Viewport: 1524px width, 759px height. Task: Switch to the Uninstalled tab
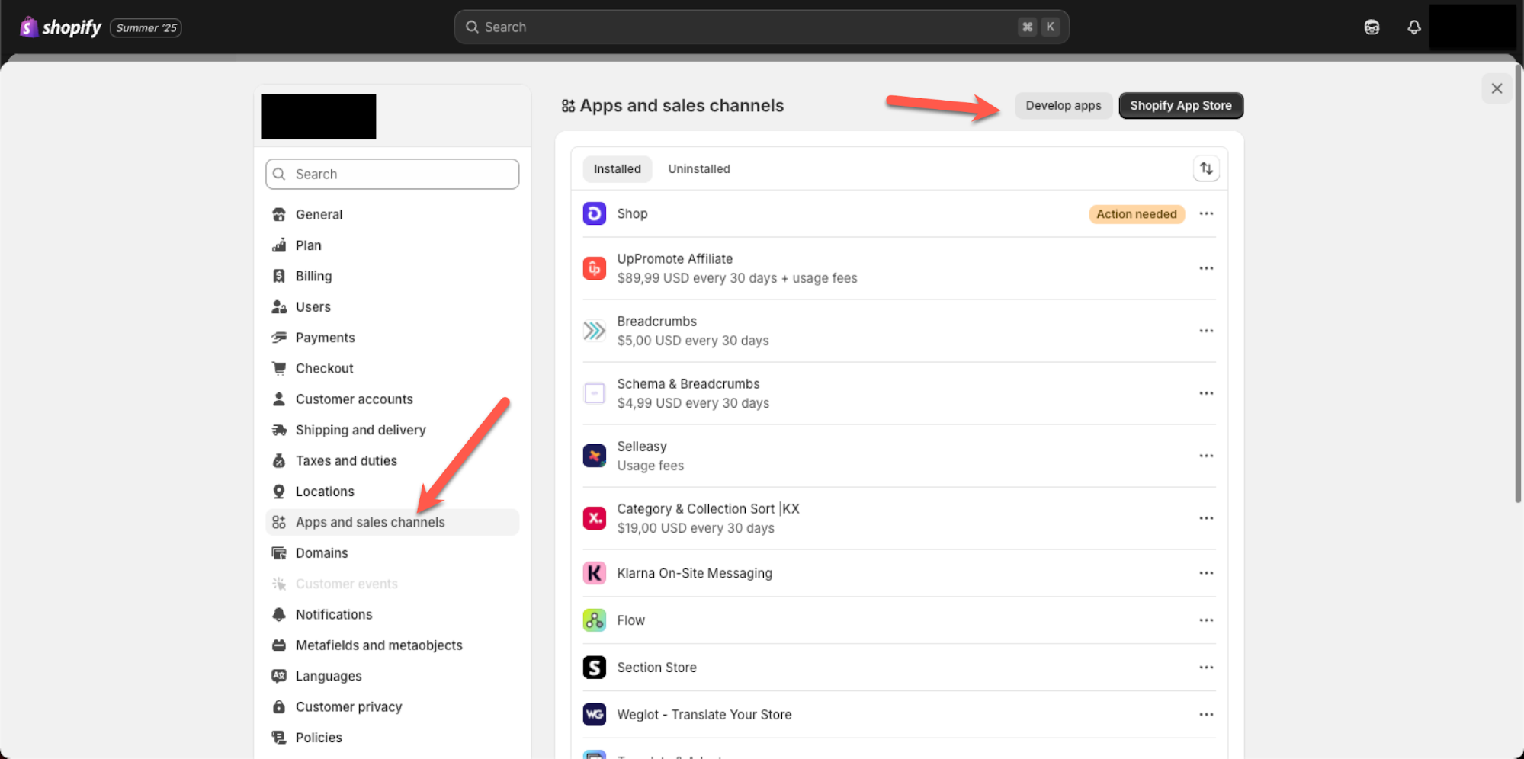[x=698, y=168]
